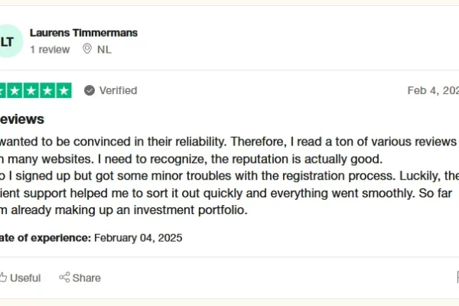Click the review body text
Screen dimensions: 459x306
tap(222, 176)
